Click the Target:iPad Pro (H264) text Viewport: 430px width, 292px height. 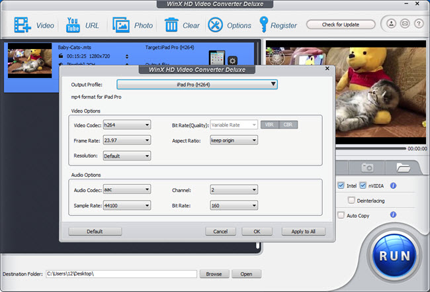coord(170,47)
